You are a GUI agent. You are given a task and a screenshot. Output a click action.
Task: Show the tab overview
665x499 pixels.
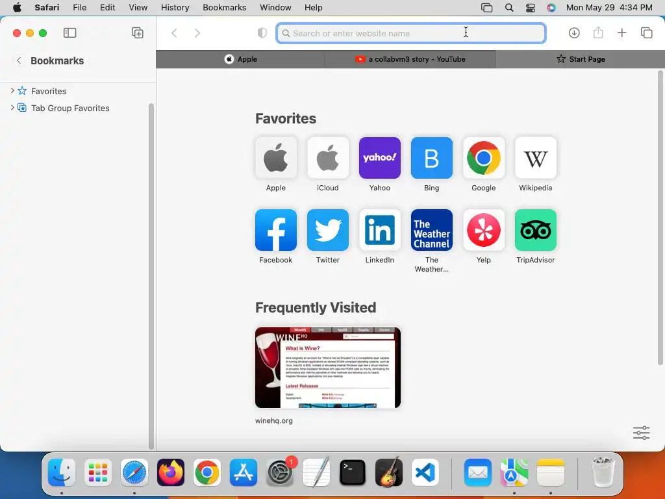click(x=646, y=32)
